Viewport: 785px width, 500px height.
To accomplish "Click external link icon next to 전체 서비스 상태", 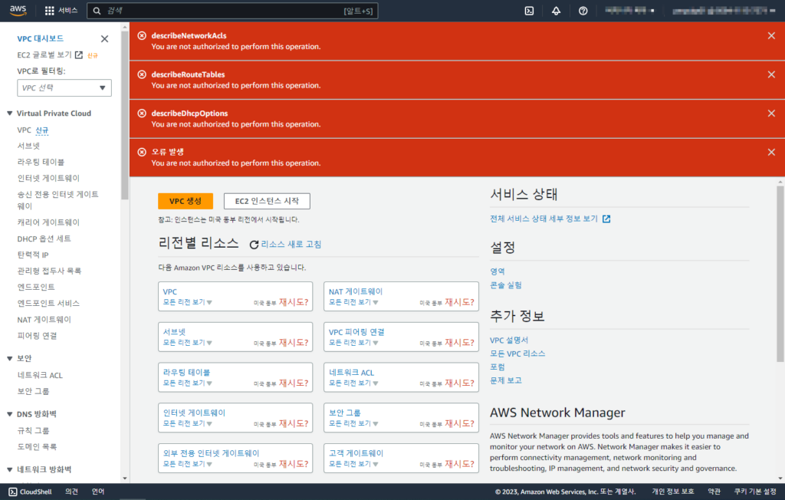I will click(x=606, y=219).
